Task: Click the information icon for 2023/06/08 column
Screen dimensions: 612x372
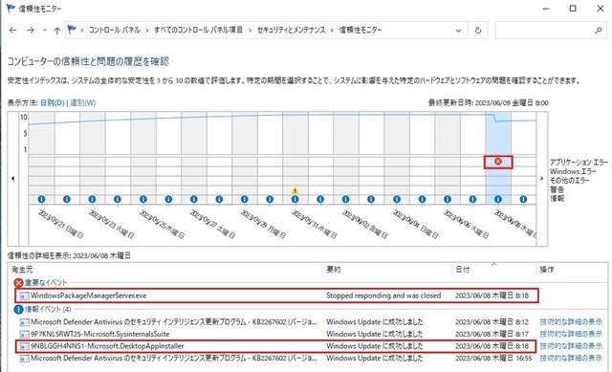Action: coord(498,199)
